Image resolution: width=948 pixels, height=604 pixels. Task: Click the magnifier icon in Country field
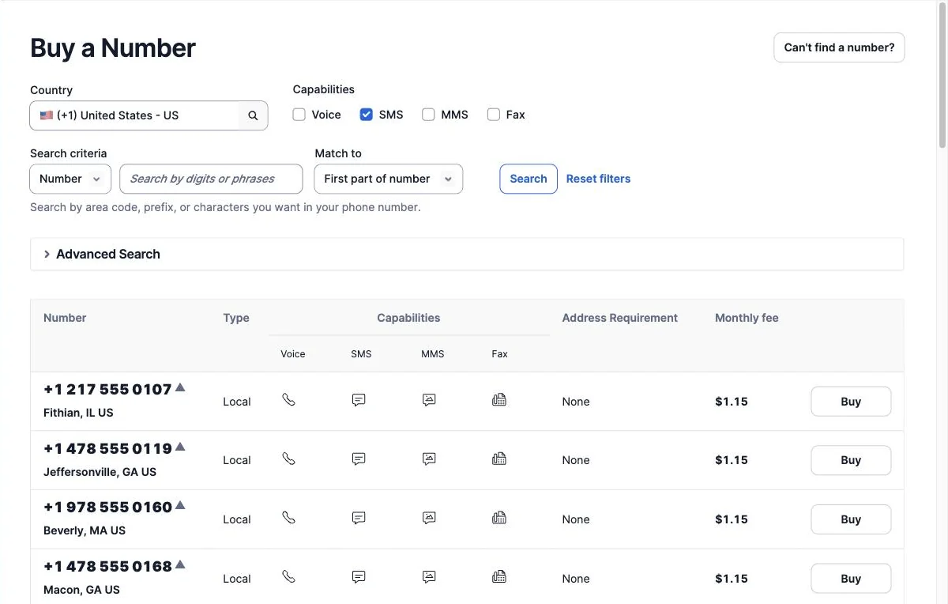[x=253, y=115]
